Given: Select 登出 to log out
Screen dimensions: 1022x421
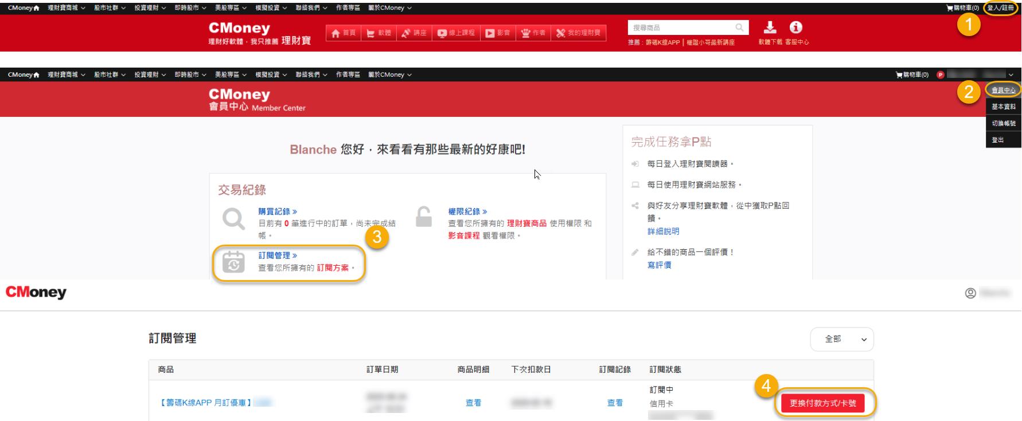Looking at the screenshot, I should [x=998, y=140].
